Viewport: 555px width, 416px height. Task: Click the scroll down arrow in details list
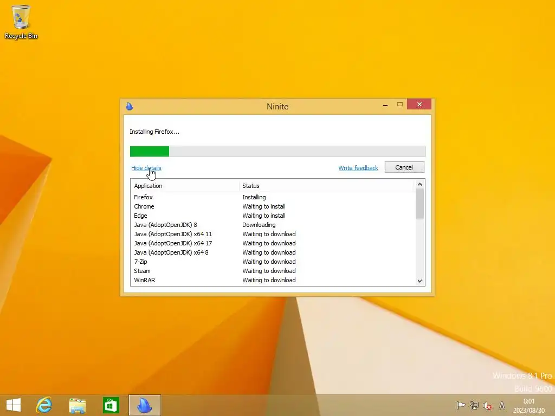420,281
